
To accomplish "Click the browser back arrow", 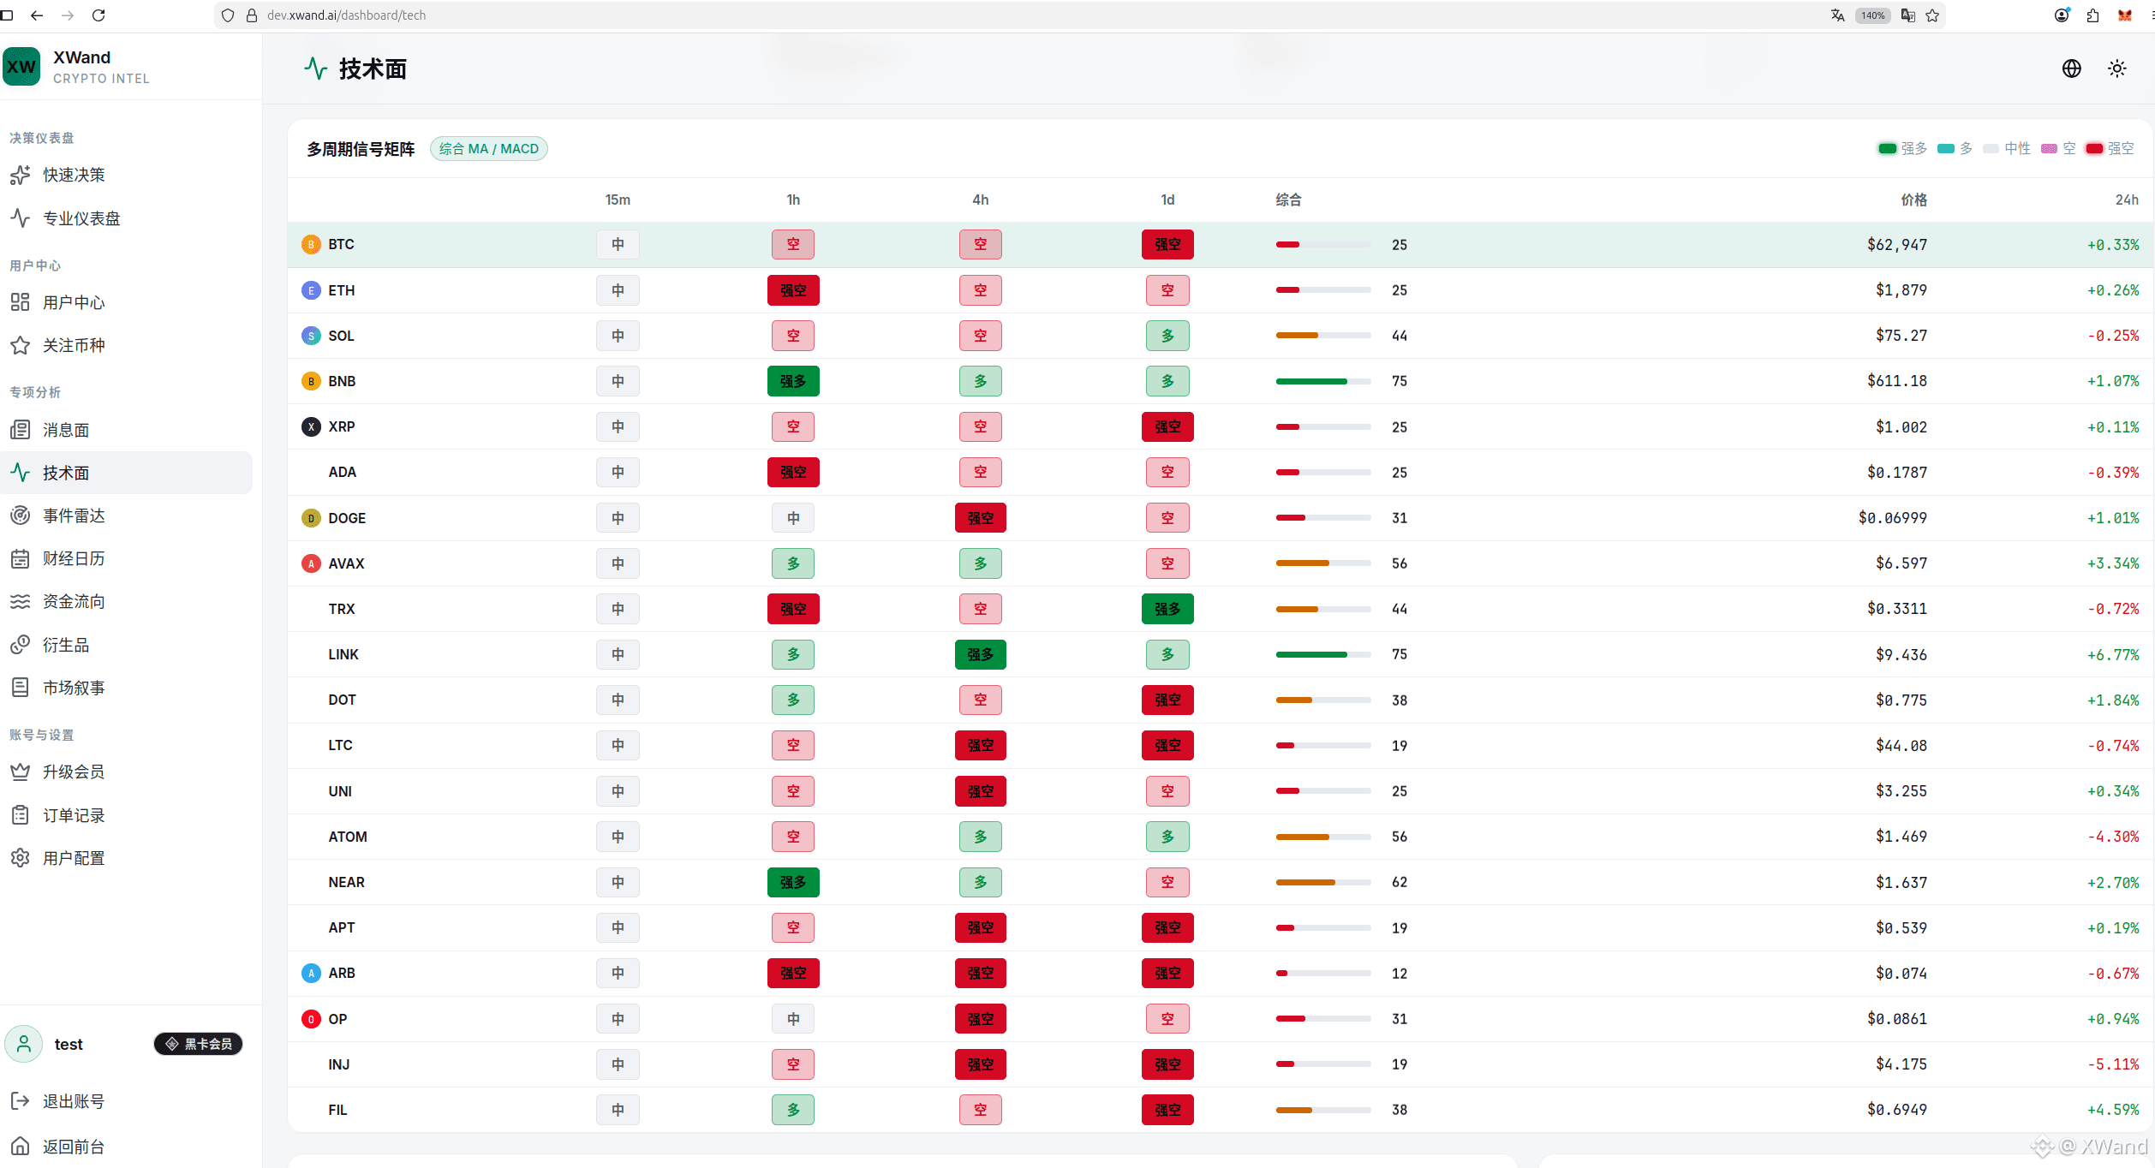I will [x=37, y=15].
